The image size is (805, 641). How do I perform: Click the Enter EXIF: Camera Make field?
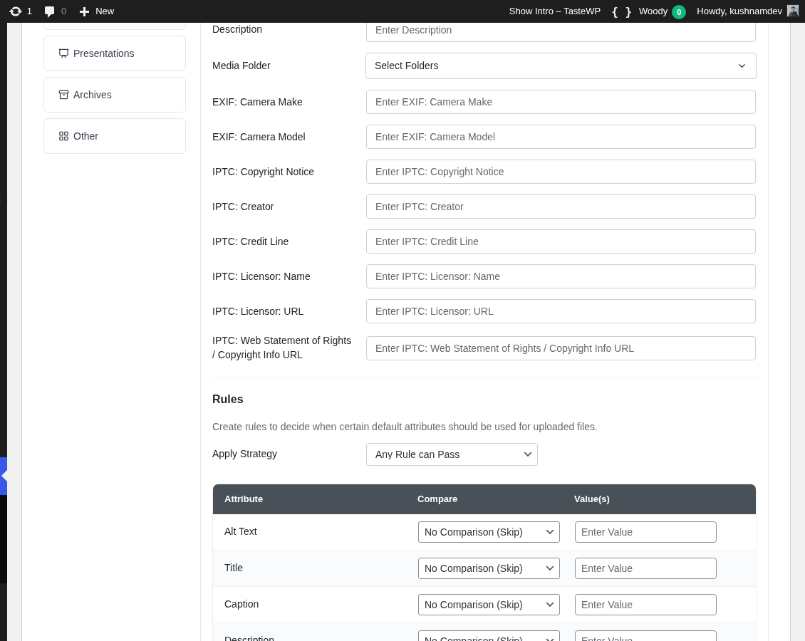coord(561,102)
